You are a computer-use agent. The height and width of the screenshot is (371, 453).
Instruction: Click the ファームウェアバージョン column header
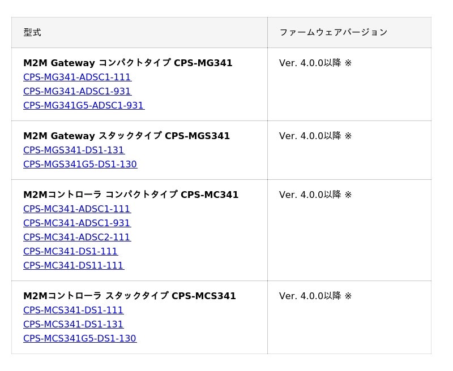(x=333, y=33)
